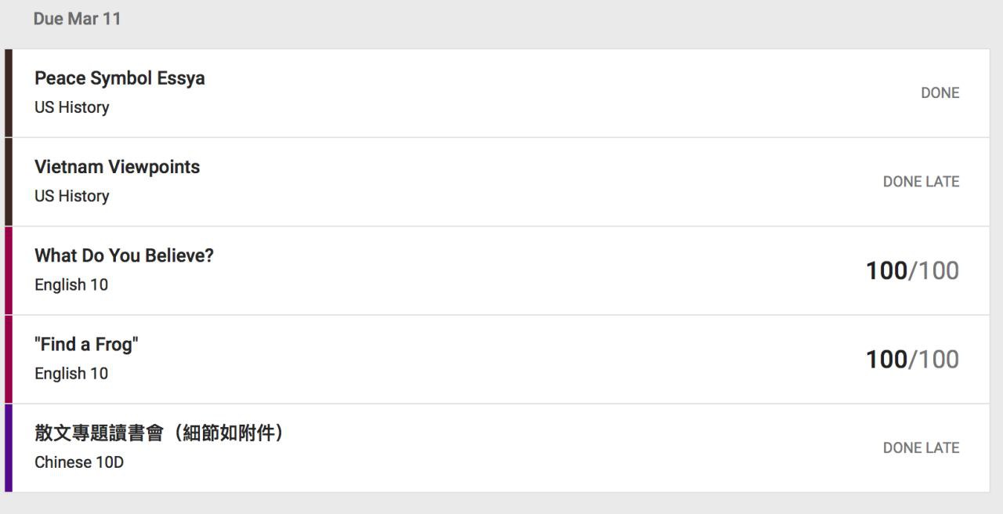The height and width of the screenshot is (514, 1003).
Task: Open the "Find a Frog" assignment
Action: coord(86,344)
